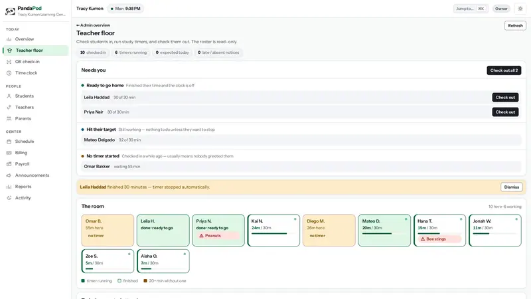Open the Parents section

tap(36, 119)
